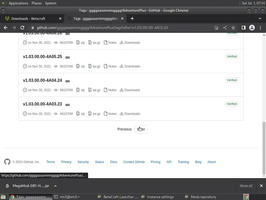The image size is (266, 200).
Task: Close the Chrome downloads bar
Action: click(x=261, y=186)
